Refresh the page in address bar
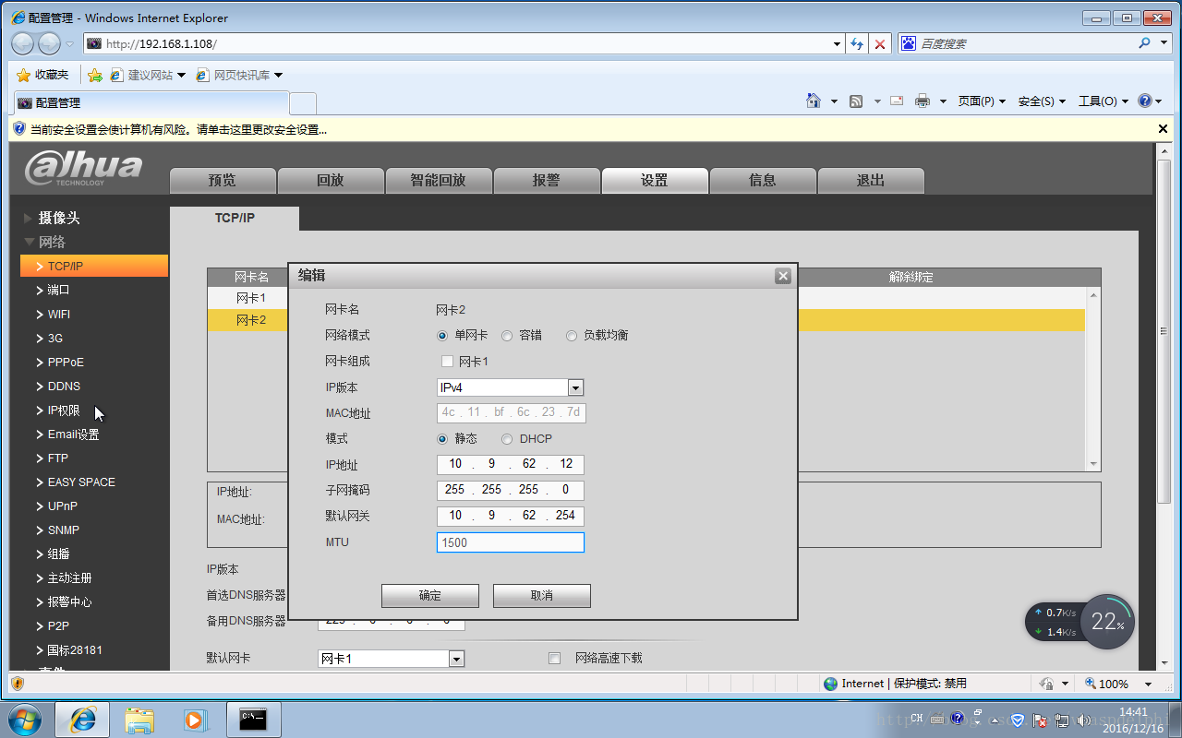The image size is (1182, 738). coord(857,43)
